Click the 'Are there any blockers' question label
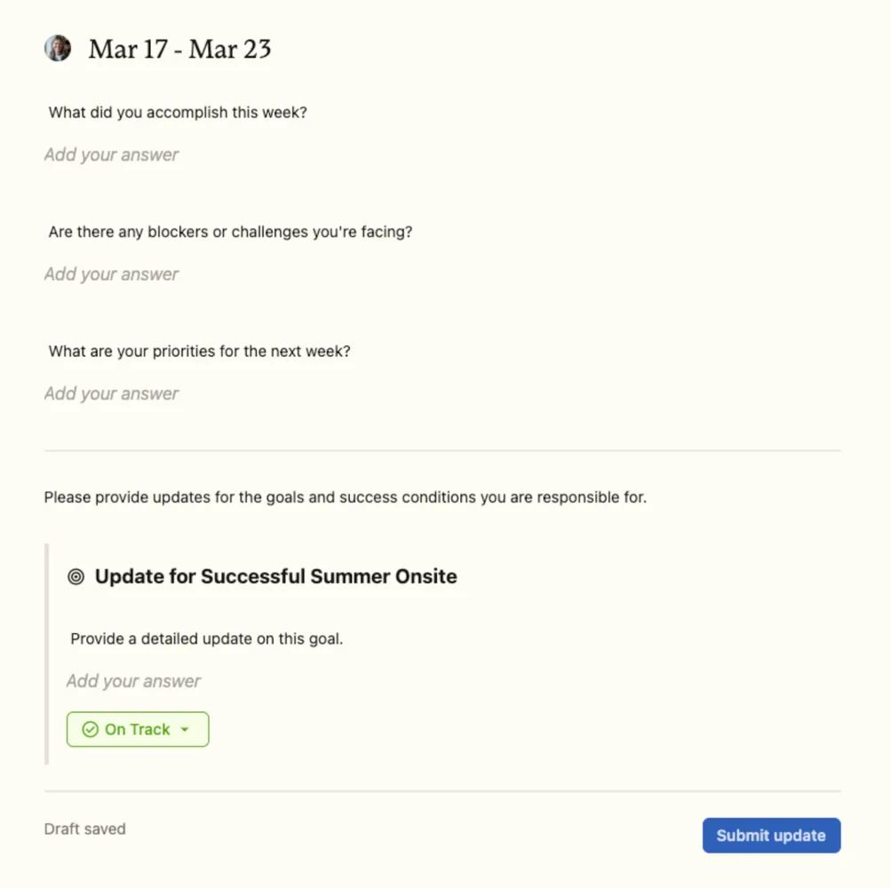Viewport: 891px width, 888px height. (x=230, y=232)
